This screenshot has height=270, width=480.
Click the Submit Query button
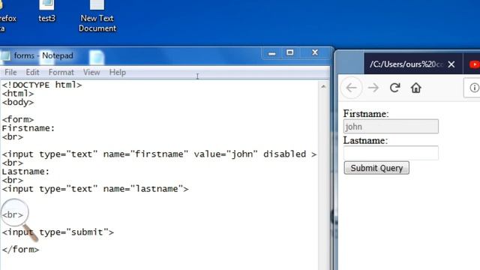point(376,168)
